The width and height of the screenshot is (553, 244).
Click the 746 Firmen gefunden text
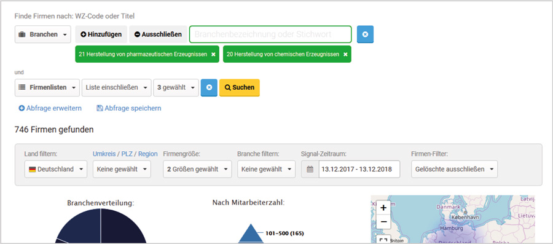(x=54, y=130)
